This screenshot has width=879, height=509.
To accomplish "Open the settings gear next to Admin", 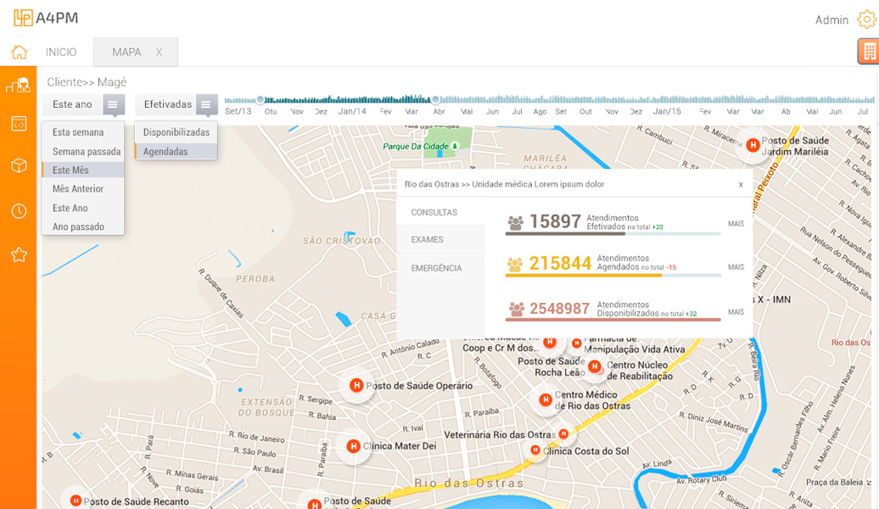I will pos(865,20).
